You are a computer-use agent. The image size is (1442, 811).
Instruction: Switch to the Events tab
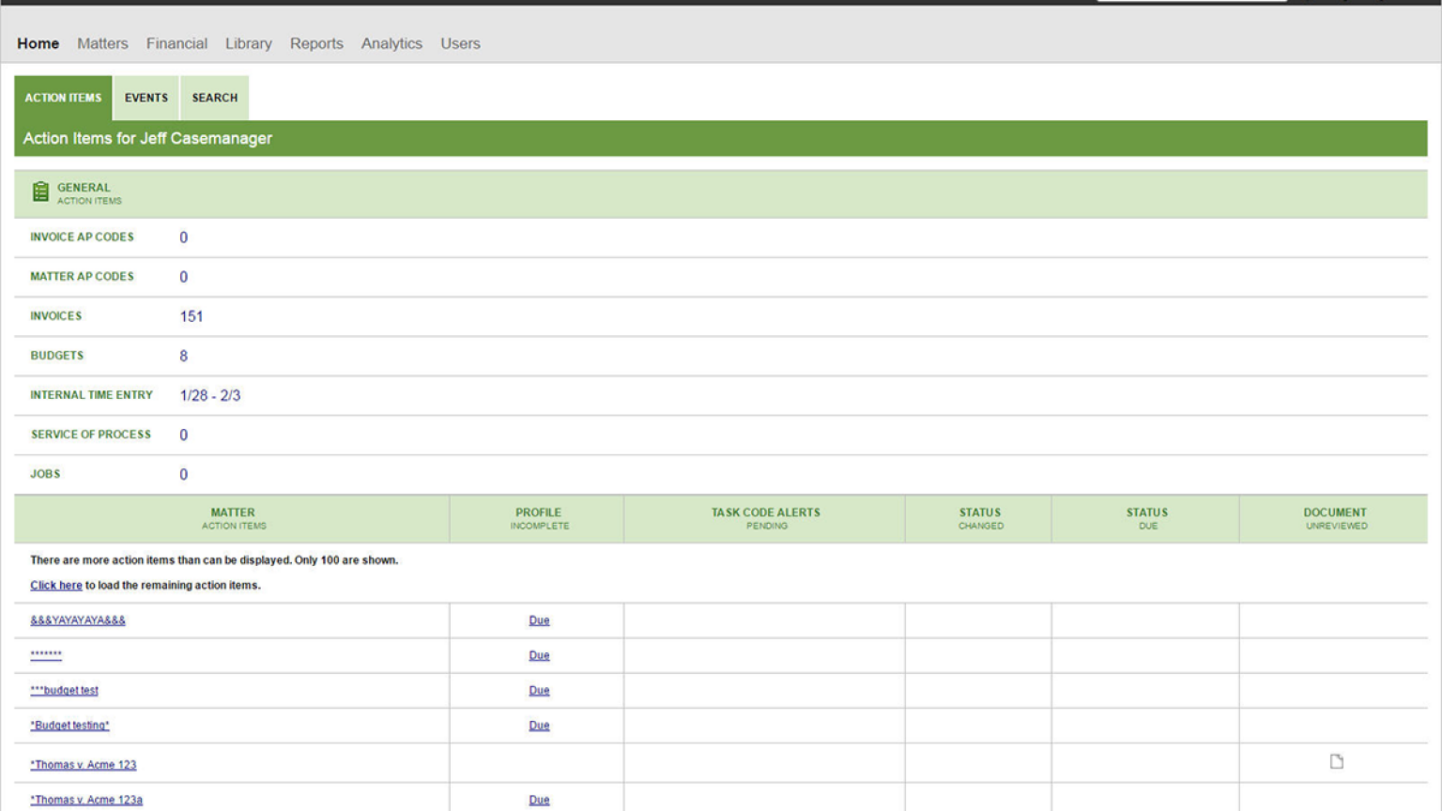pyautogui.click(x=146, y=98)
